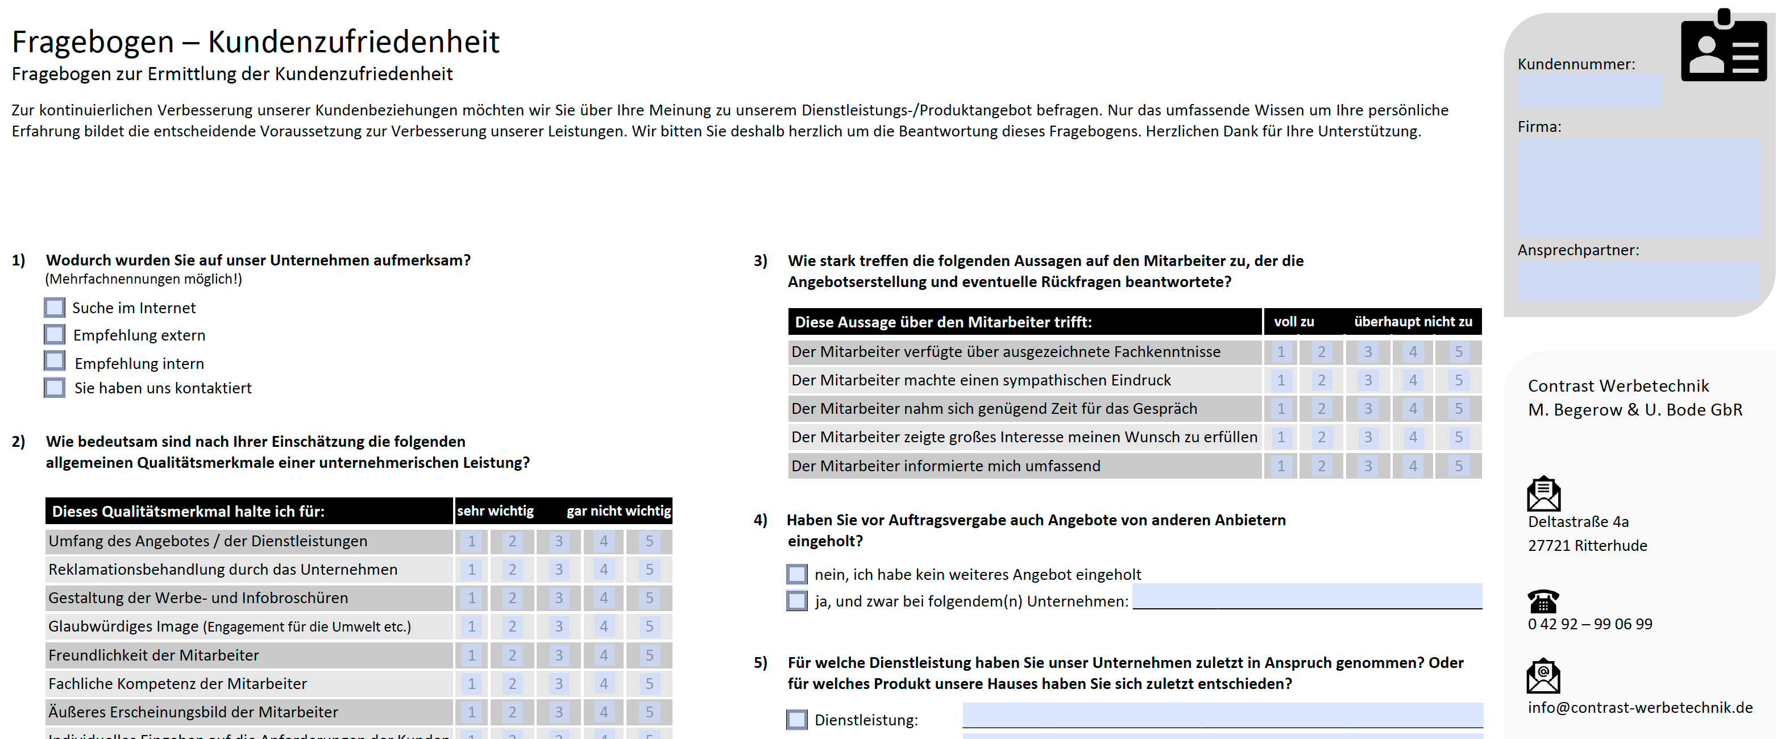Rate 'Freundlichkeit der Mitarbeiter' as 1
Image resolution: width=1785 pixels, height=739 pixels.
point(471,655)
